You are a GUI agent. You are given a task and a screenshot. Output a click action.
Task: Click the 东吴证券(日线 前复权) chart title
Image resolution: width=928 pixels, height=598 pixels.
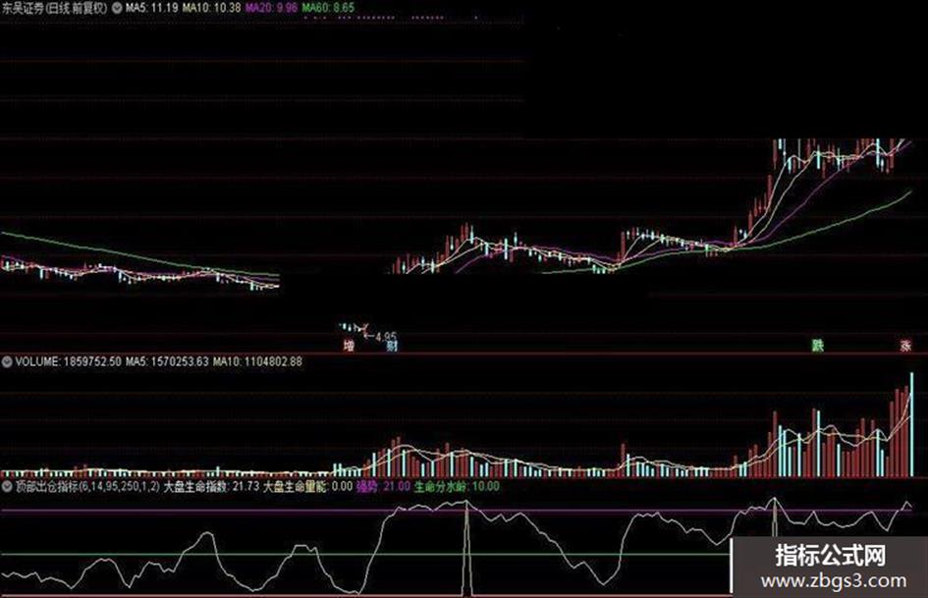[55, 8]
